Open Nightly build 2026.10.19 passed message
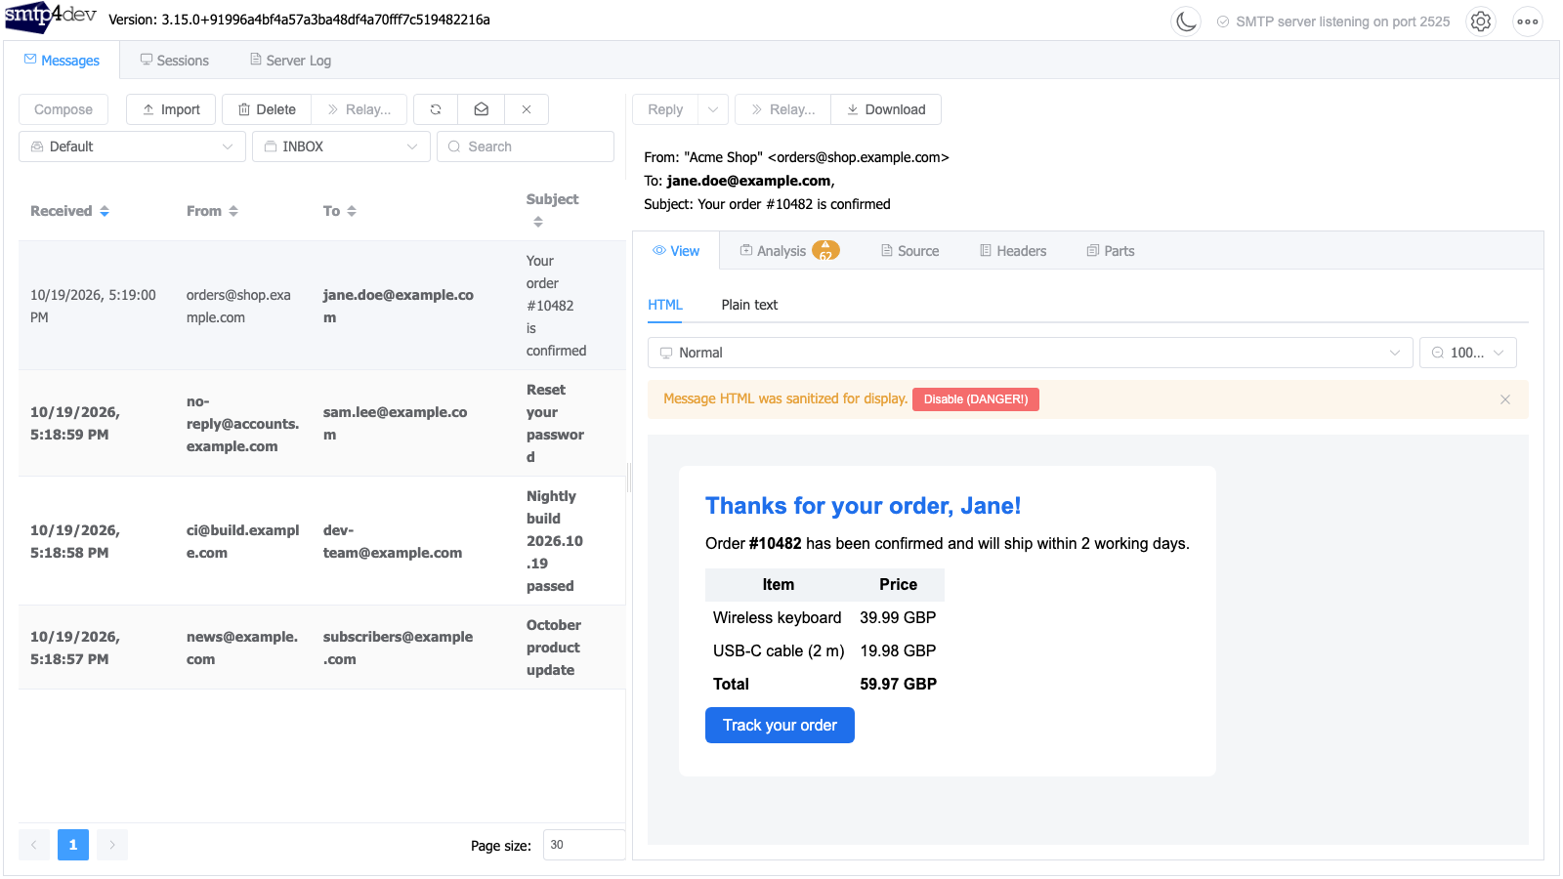This screenshot has width=1563, height=879. (322, 541)
